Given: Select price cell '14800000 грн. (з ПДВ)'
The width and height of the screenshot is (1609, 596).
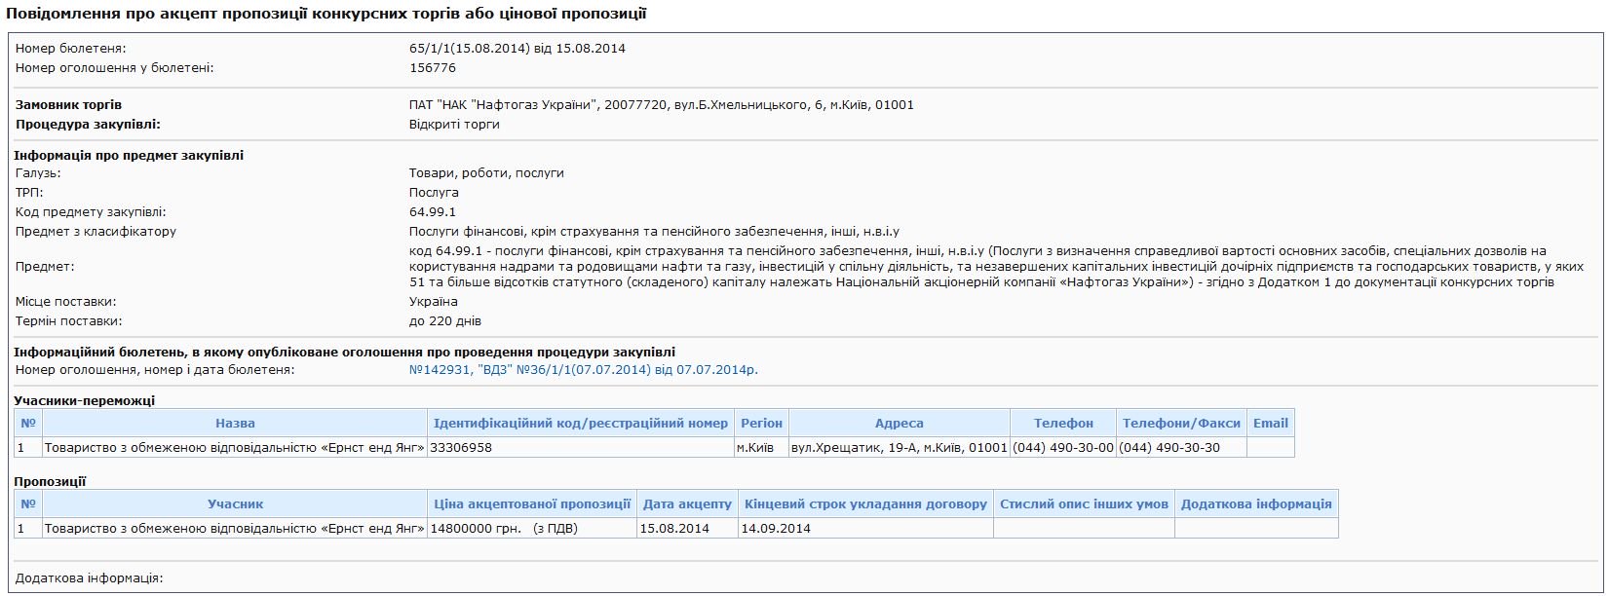Looking at the screenshot, I should click(532, 528).
